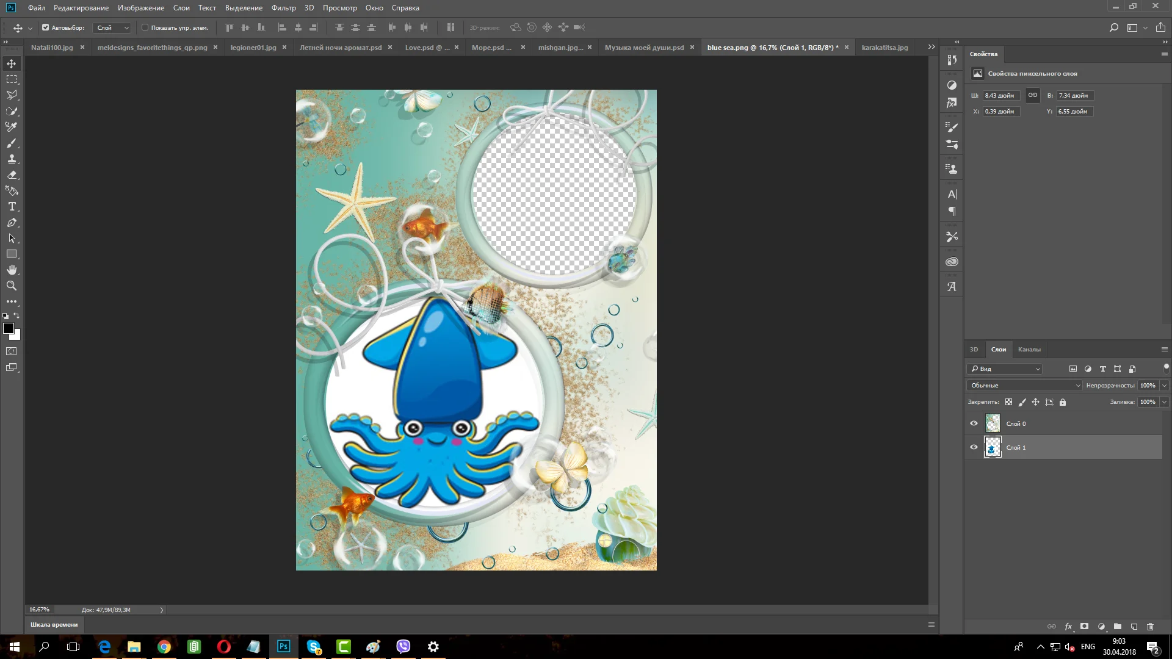1172x659 pixels.
Task: Select the Zoom tool
Action: (12, 286)
